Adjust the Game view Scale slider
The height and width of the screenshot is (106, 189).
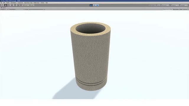point(36,9)
